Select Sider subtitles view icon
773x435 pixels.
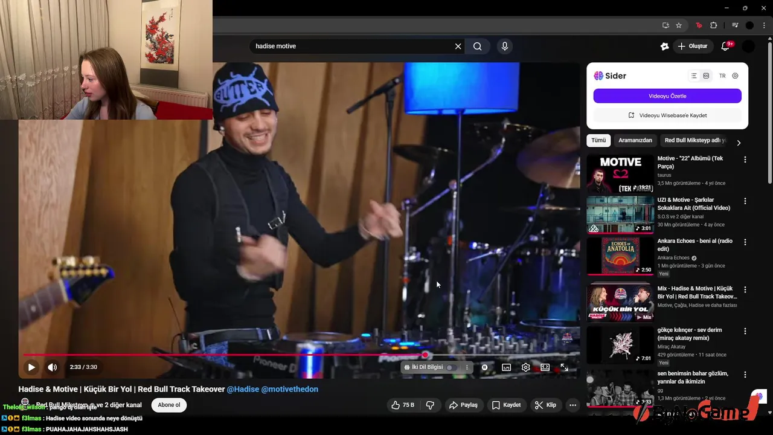click(x=706, y=76)
